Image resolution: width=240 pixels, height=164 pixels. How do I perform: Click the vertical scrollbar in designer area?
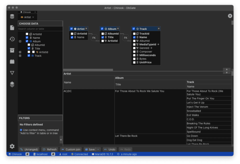tap(232, 23)
